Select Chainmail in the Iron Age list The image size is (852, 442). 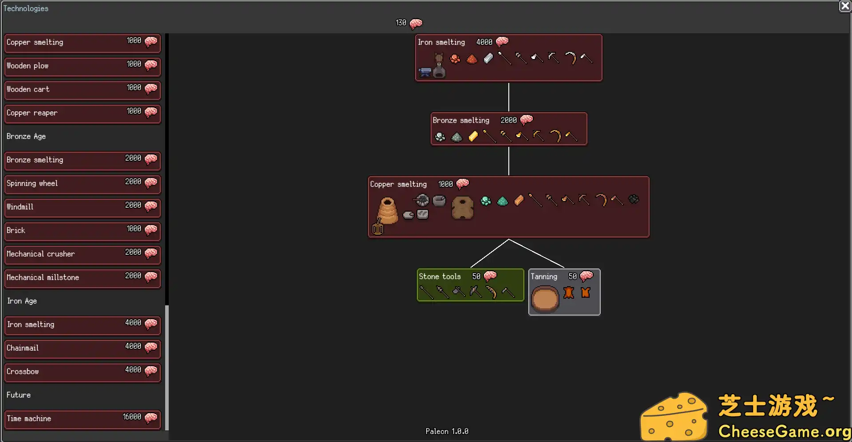(x=82, y=348)
